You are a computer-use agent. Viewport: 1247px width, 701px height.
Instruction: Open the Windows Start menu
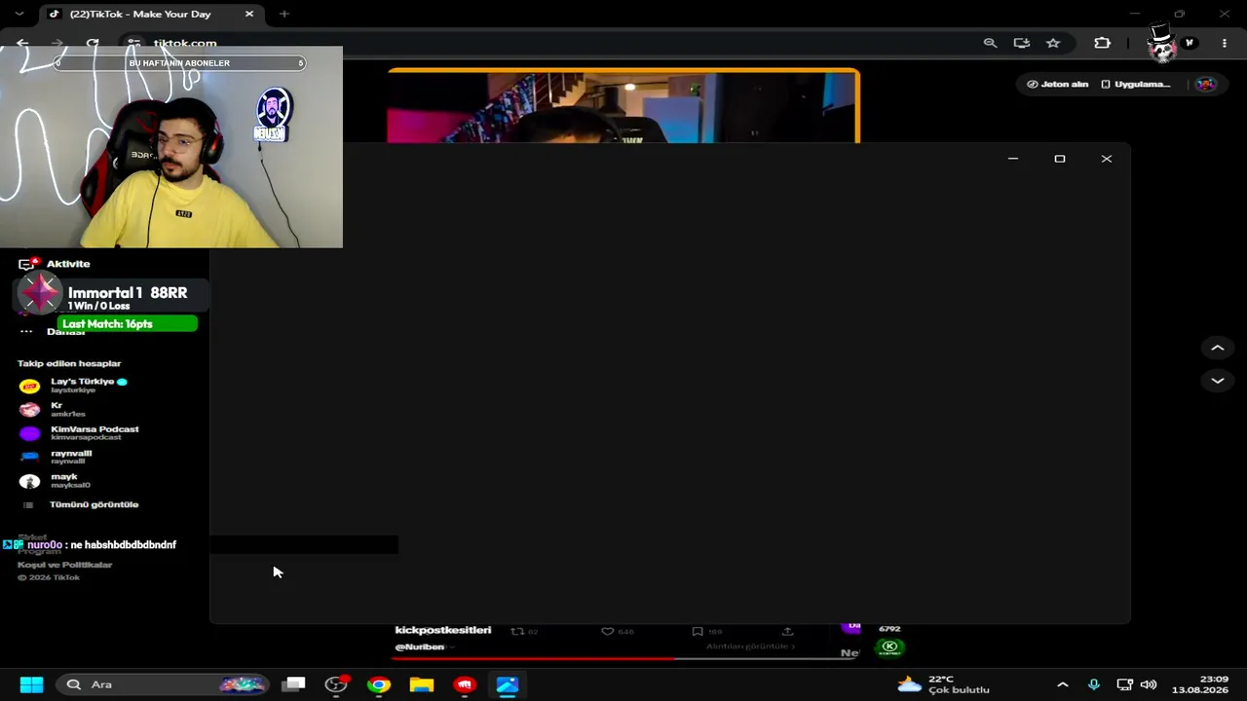tap(31, 684)
